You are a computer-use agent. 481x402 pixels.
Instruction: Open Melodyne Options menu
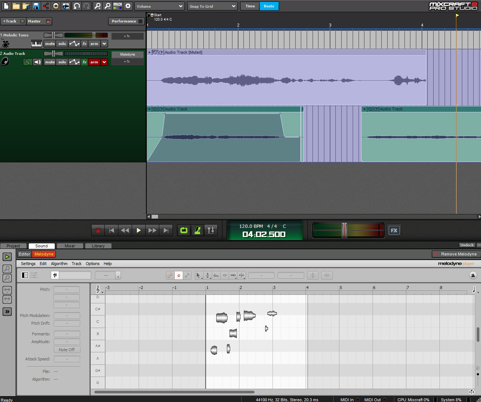(93, 264)
